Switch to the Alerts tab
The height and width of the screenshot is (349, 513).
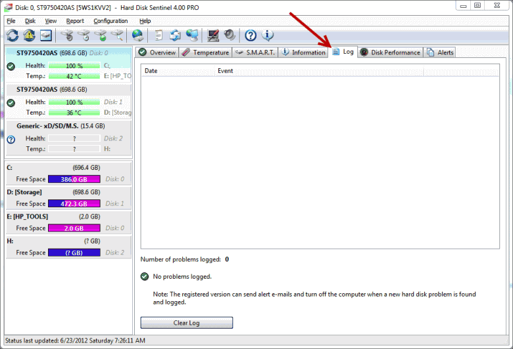(440, 52)
